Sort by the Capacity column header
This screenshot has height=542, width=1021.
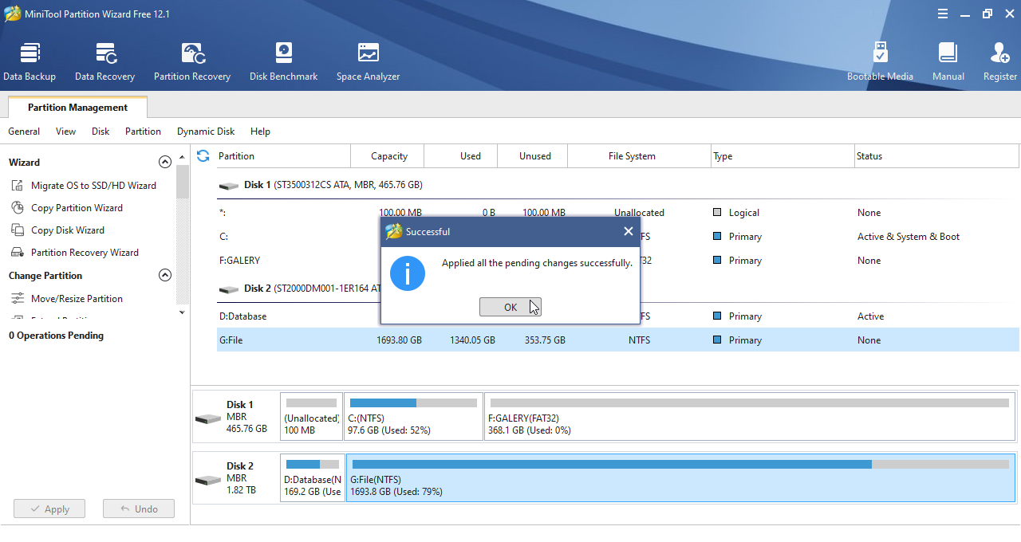click(x=389, y=156)
